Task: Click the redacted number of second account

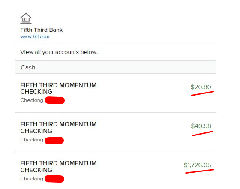Action: click(x=54, y=141)
